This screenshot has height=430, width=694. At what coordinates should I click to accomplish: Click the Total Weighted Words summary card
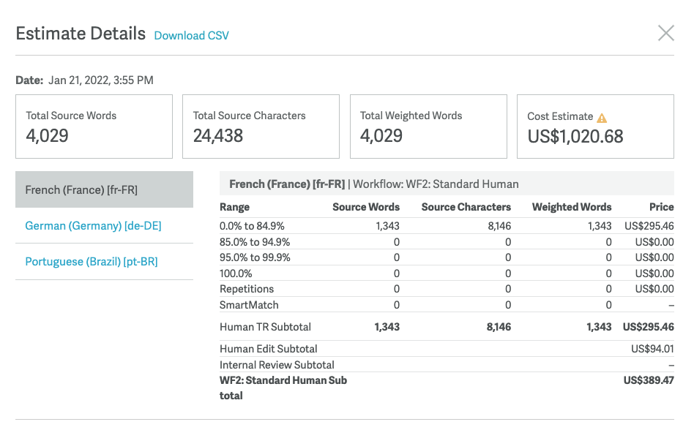(x=428, y=126)
